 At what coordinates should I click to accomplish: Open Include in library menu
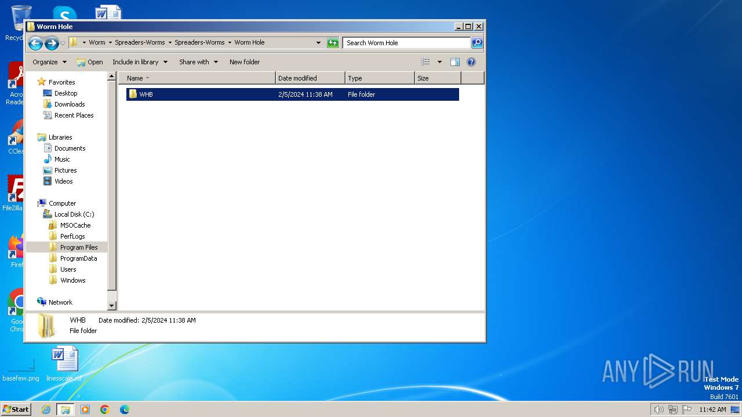pos(140,62)
